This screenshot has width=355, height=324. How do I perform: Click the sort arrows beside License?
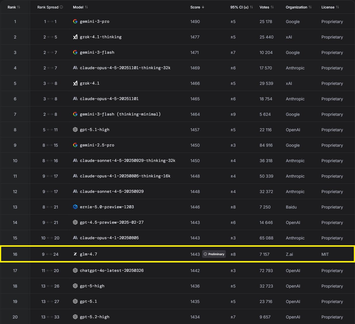(337, 7)
